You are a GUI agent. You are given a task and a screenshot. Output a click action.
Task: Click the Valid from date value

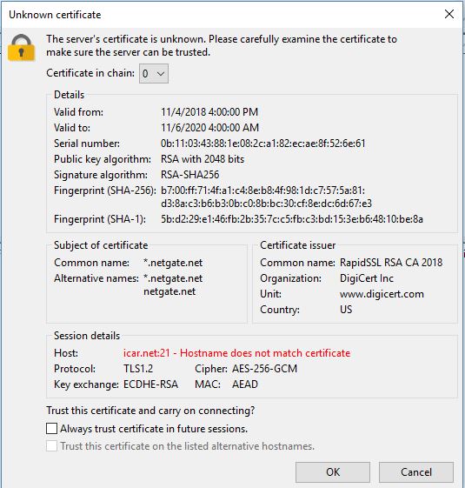coord(209,112)
